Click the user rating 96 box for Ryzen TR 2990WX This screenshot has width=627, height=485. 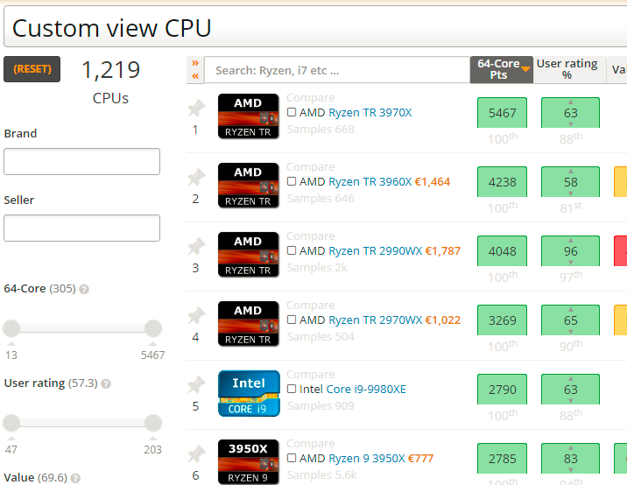[x=571, y=251]
